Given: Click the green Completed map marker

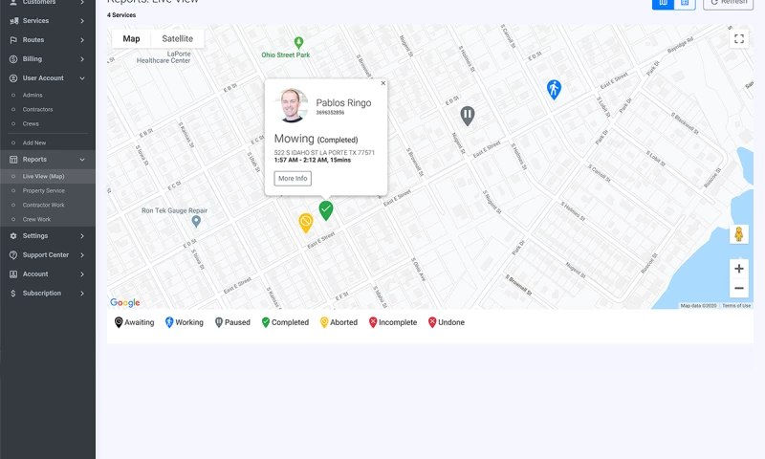Looking at the screenshot, I should click(326, 210).
